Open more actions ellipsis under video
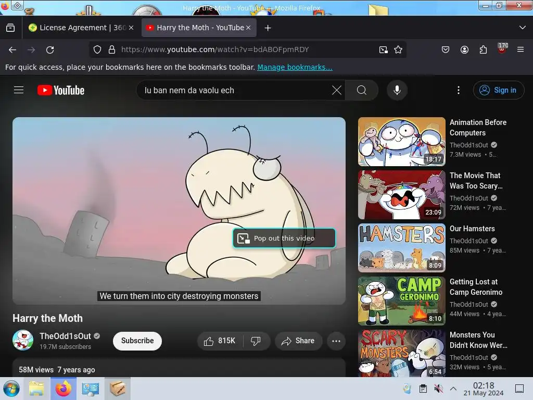The width and height of the screenshot is (533, 400). pyautogui.click(x=336, y=341)
